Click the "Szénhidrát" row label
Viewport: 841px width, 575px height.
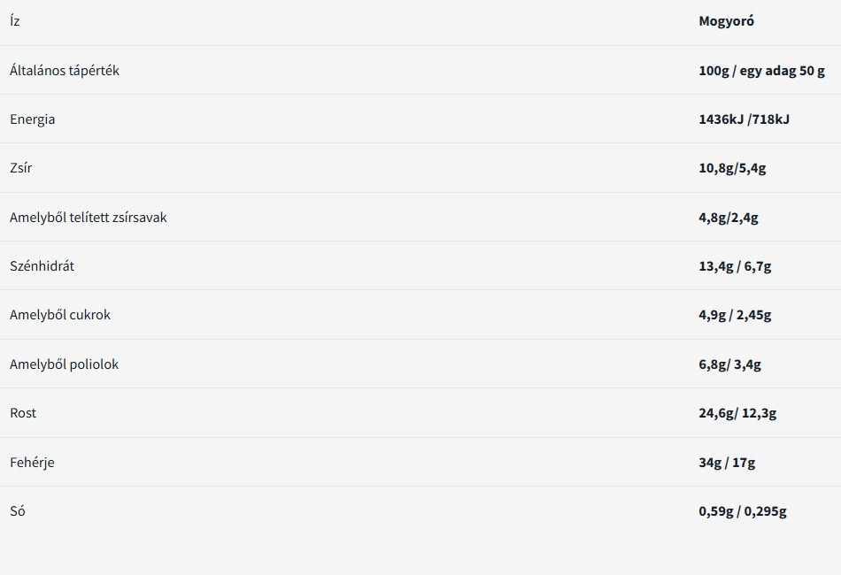42,266
